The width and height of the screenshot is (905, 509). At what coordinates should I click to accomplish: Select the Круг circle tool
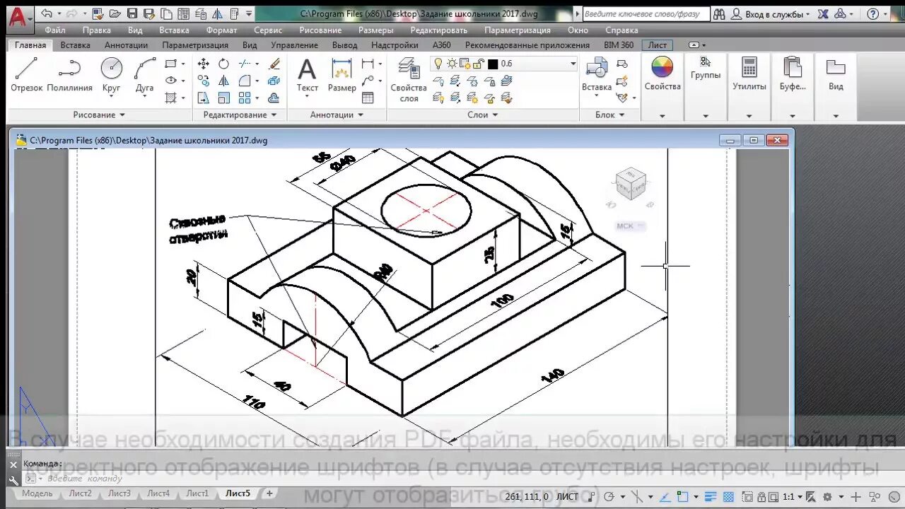(111, 76)
